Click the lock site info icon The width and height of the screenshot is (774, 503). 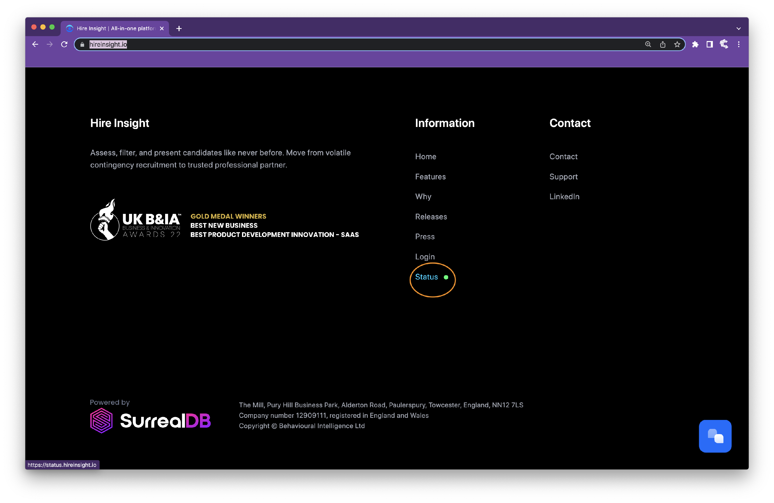point(82,45)
